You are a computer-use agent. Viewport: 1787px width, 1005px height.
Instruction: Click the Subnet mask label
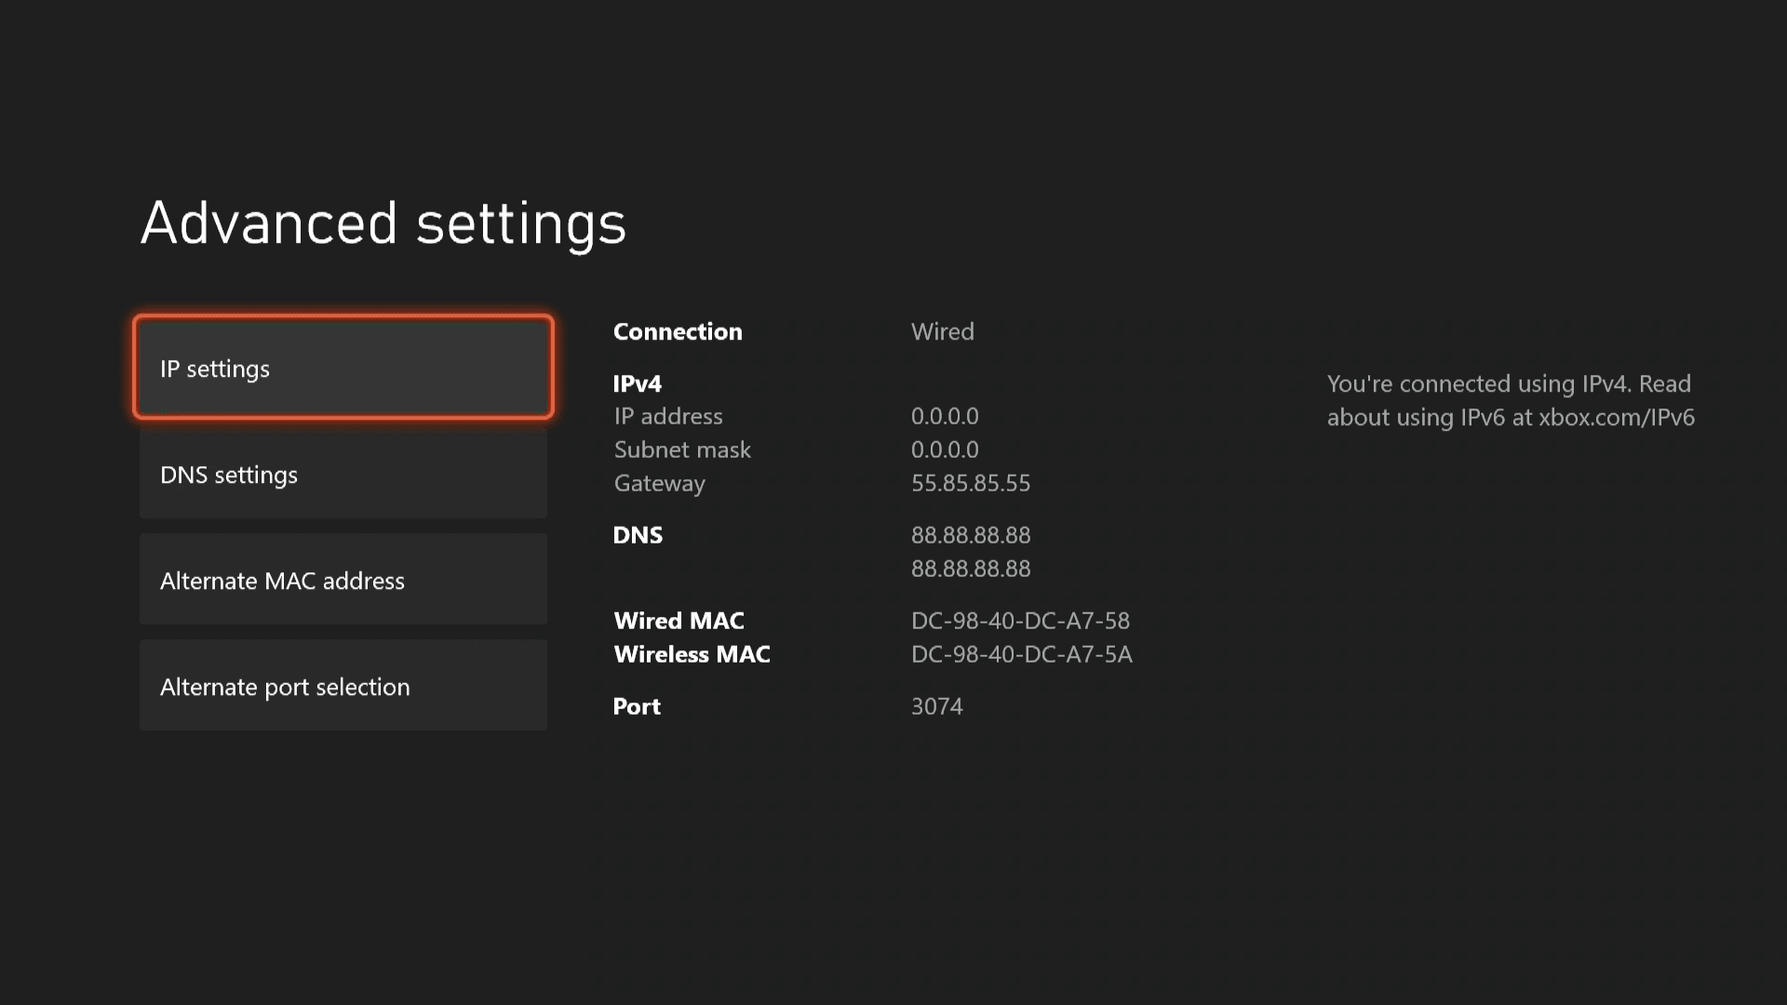[x=682, y=449]
